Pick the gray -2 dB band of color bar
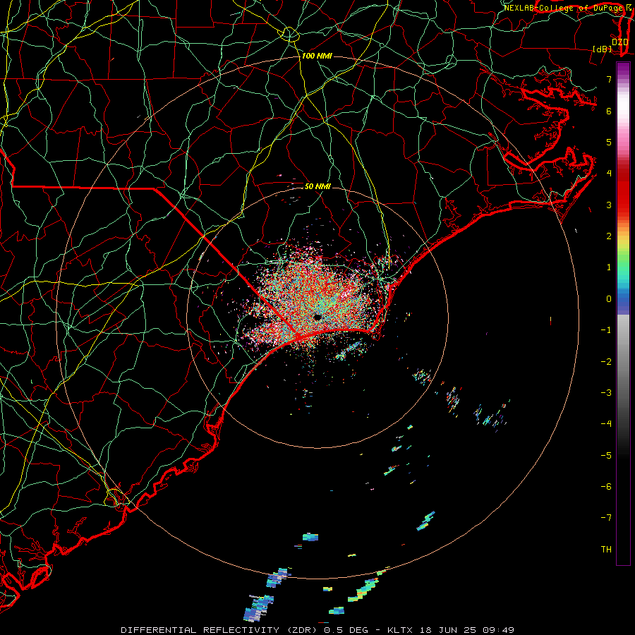 pyautogui.click(x=623, y=361)
